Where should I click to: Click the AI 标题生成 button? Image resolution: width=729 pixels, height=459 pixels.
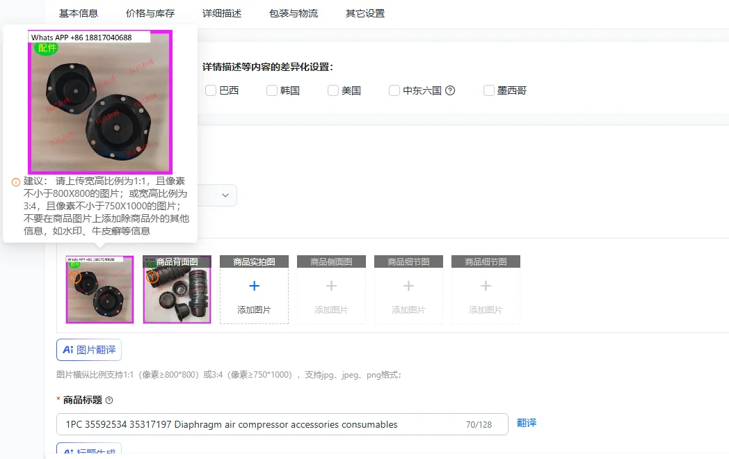click(x=89, y=450)
